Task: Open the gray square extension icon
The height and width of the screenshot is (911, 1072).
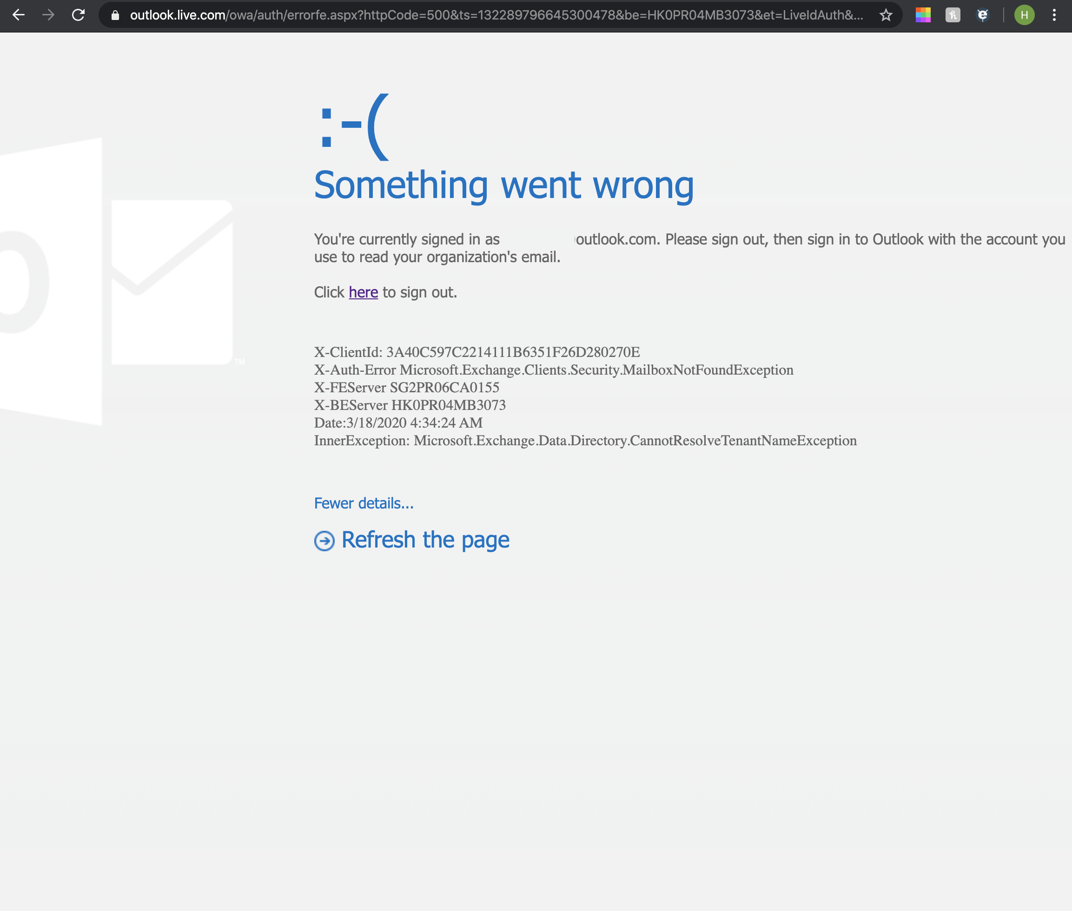Action: click(953, 15)
